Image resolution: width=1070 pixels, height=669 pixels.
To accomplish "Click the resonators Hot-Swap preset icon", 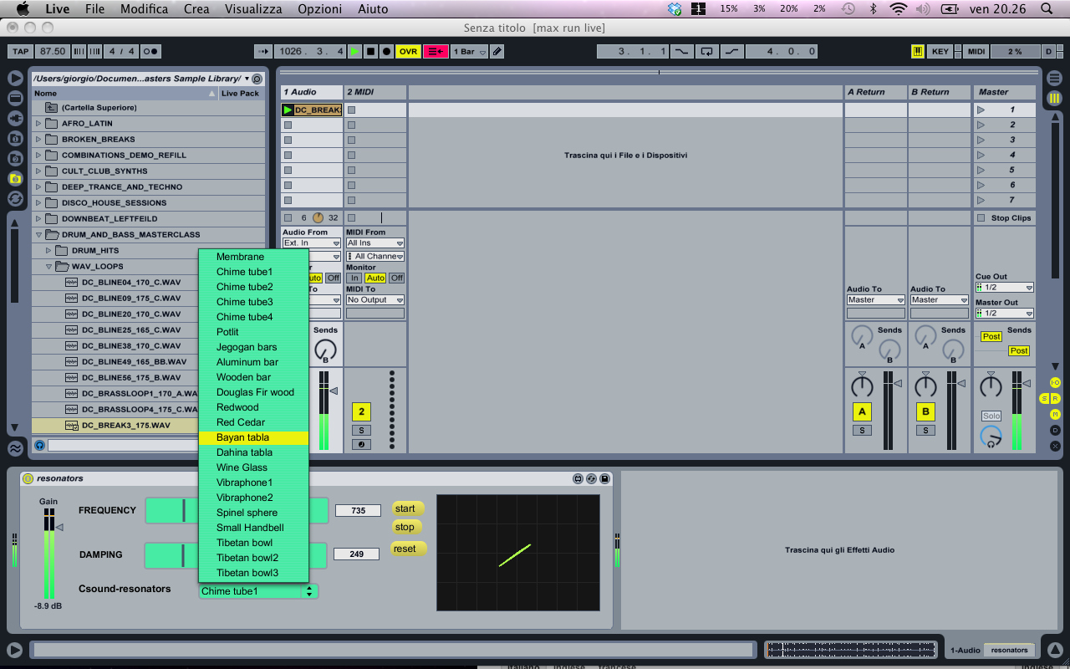I will tap(591, 478).
